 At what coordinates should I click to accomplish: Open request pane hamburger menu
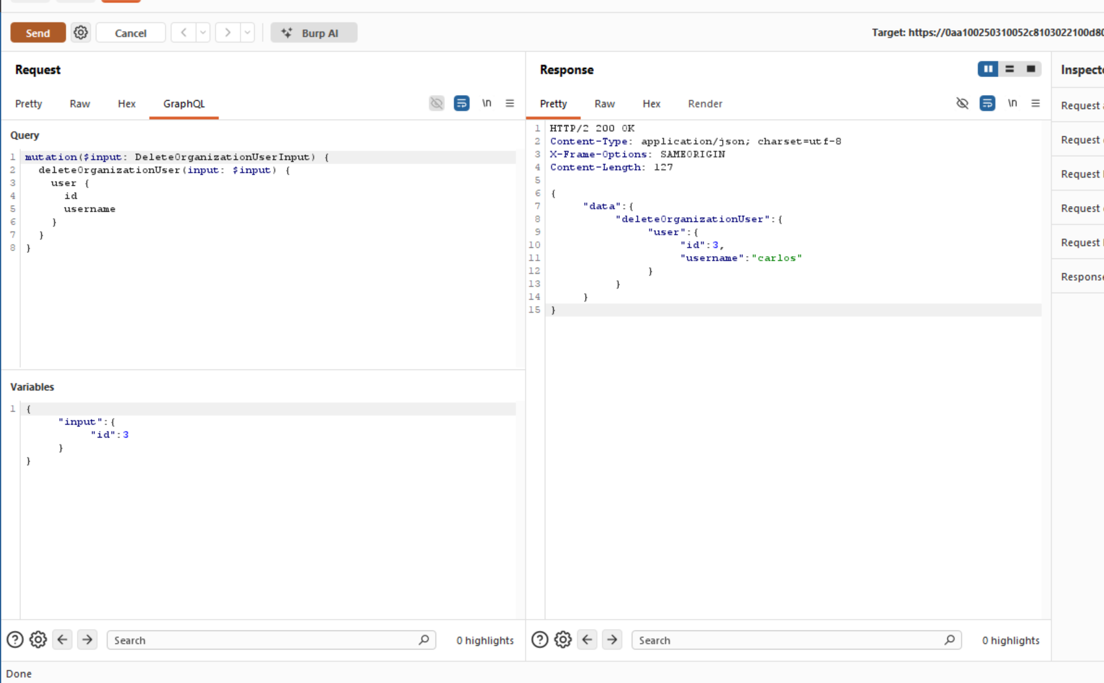pyautogui.click(x=510, y=103)
